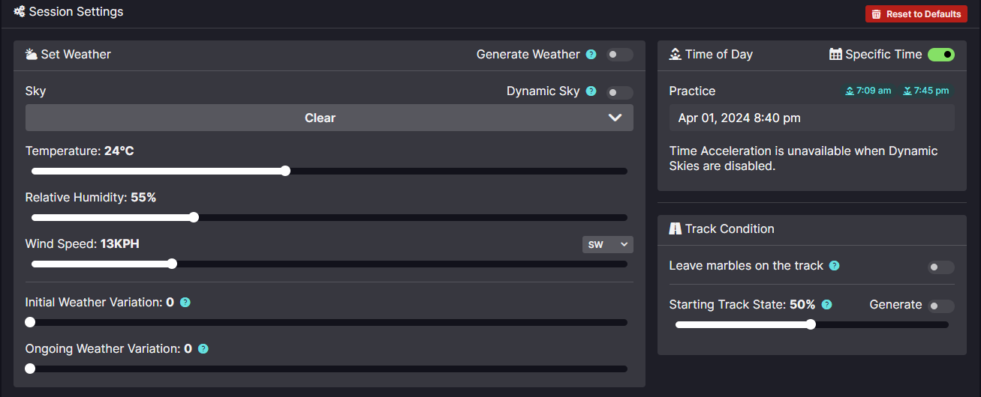The height and width of the screenshot is (397, 981).
Task: Click the Set Weather cloud-sun icon
Action: click(x=32, y=55)
